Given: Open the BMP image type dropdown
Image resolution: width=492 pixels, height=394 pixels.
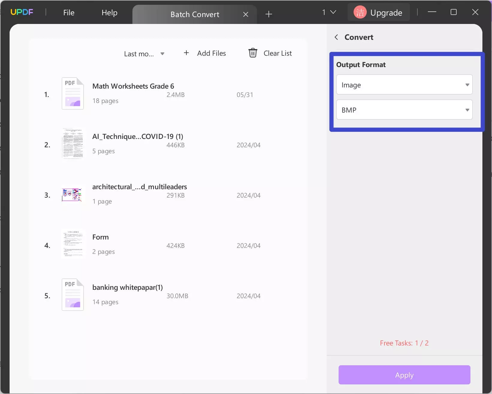Looking at the screenshot, I should [404, 110].
